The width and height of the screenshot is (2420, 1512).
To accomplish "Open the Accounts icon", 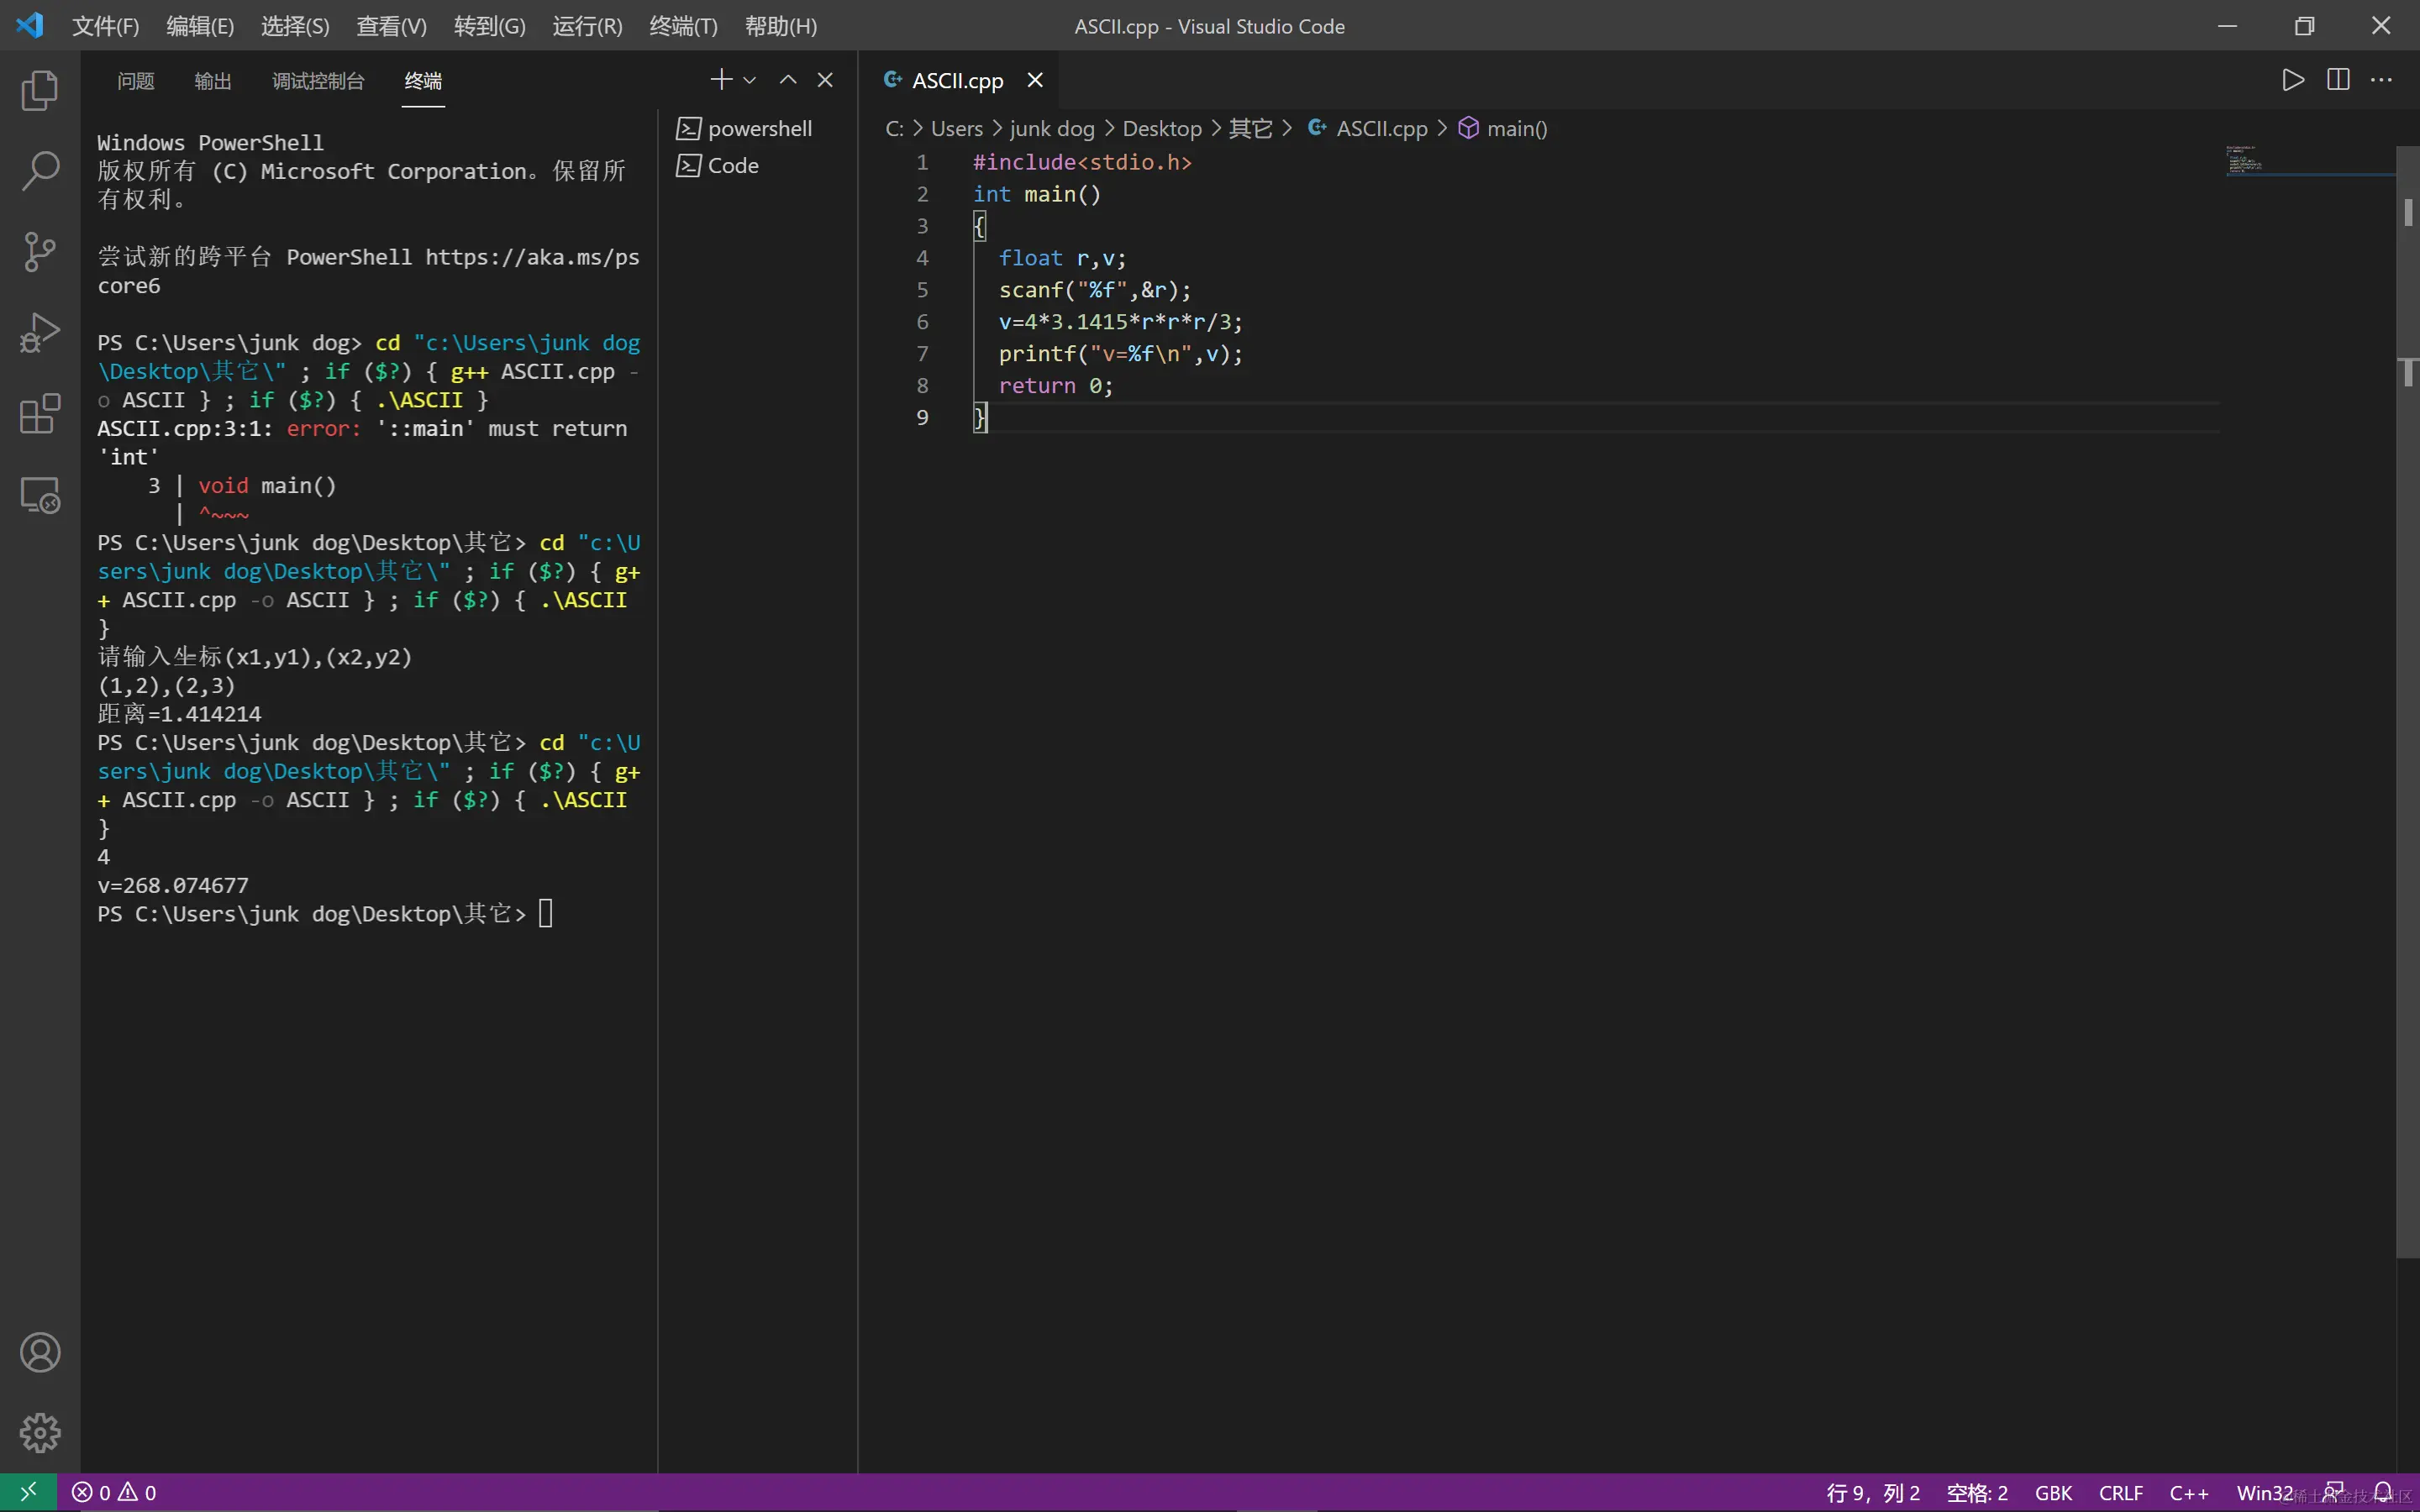I will (40, 1352).
